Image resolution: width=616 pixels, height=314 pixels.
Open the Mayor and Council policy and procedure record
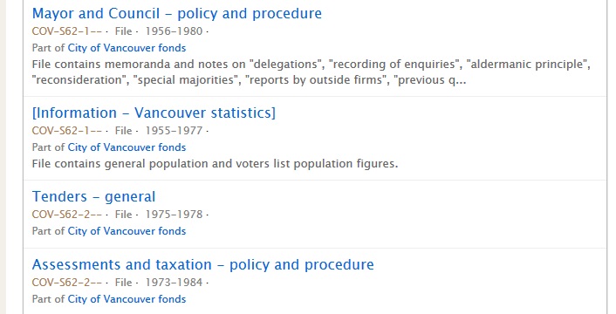pyautogui.click(x=177, y=14)
